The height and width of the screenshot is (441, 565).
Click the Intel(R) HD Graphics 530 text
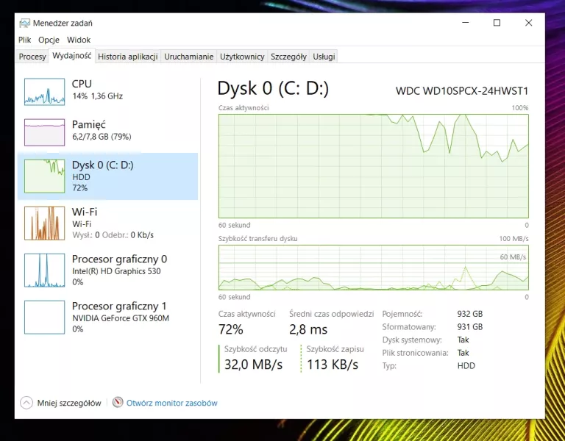click(x=116, y=271)
